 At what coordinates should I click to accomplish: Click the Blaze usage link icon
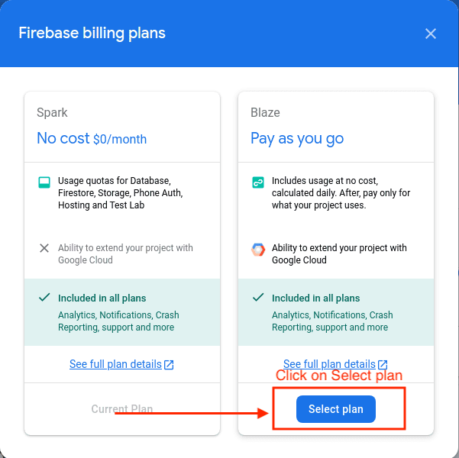click(x=258, y=183)
